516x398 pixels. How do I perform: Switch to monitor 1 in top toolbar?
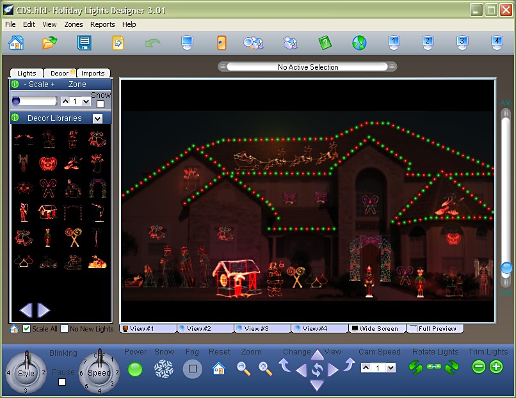pyautogui.click(x=394, y=43)
